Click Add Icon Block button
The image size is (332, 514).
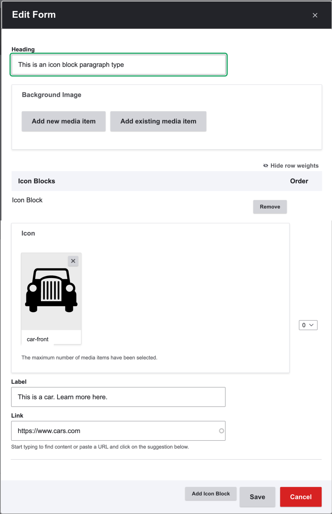coord(210,494)
